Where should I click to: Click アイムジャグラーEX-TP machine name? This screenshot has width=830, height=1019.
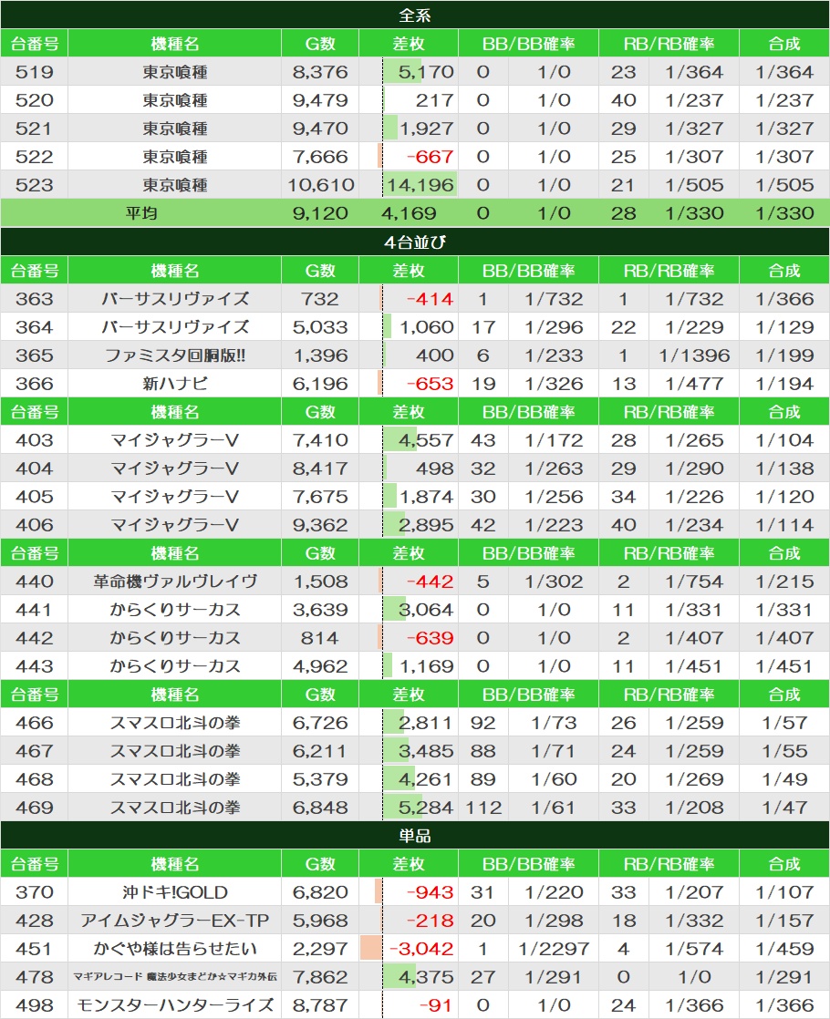point(175,921)
